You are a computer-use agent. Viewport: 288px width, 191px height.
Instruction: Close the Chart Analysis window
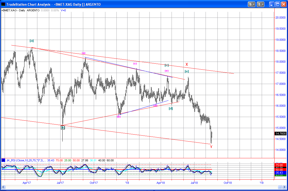(283, 4)
